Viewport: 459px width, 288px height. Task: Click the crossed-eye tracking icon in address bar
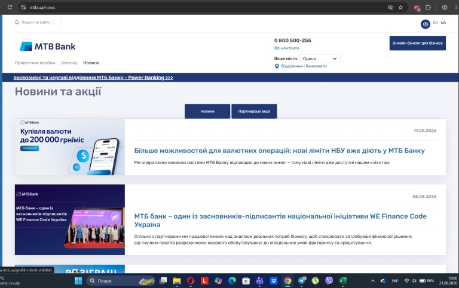390,7
